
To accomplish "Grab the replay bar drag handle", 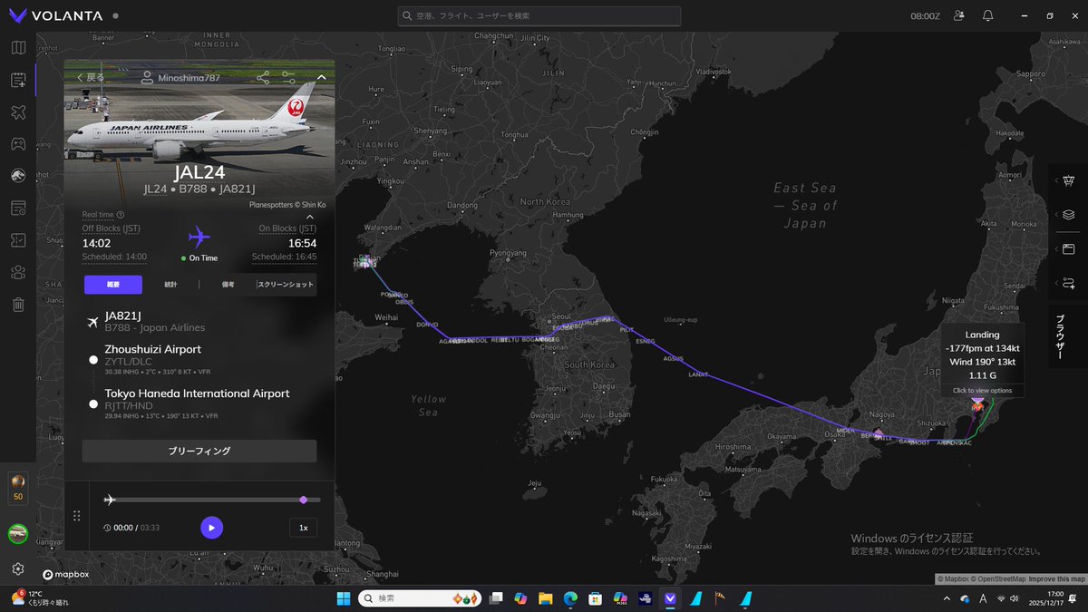I will click(x=76, y=516).
